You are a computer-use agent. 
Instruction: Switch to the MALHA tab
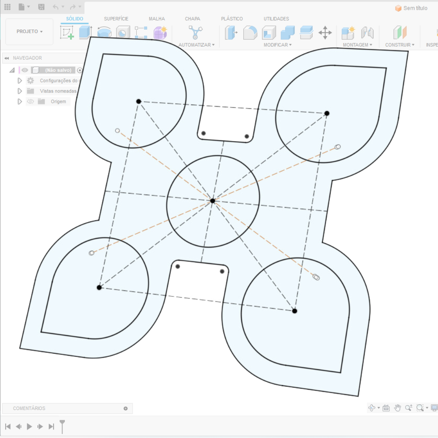(157, 19)
